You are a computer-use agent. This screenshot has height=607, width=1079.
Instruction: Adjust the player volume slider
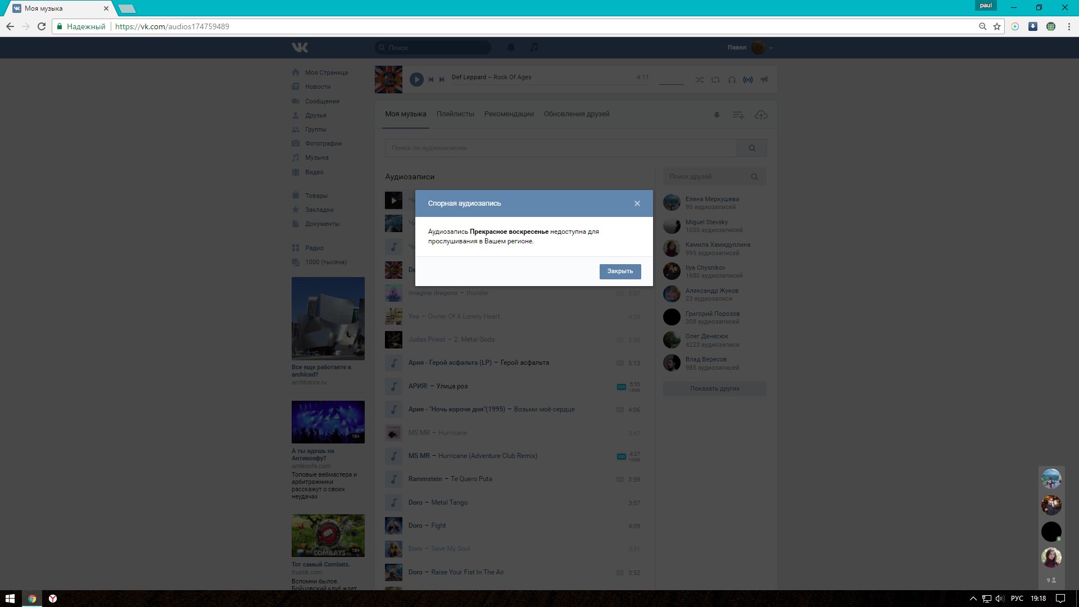[671, 84]
